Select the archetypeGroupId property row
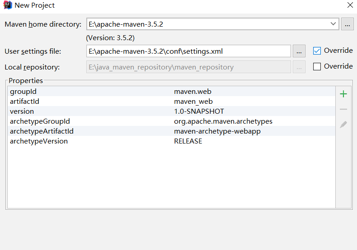This screenshot has height=250, width=357. 171,121
